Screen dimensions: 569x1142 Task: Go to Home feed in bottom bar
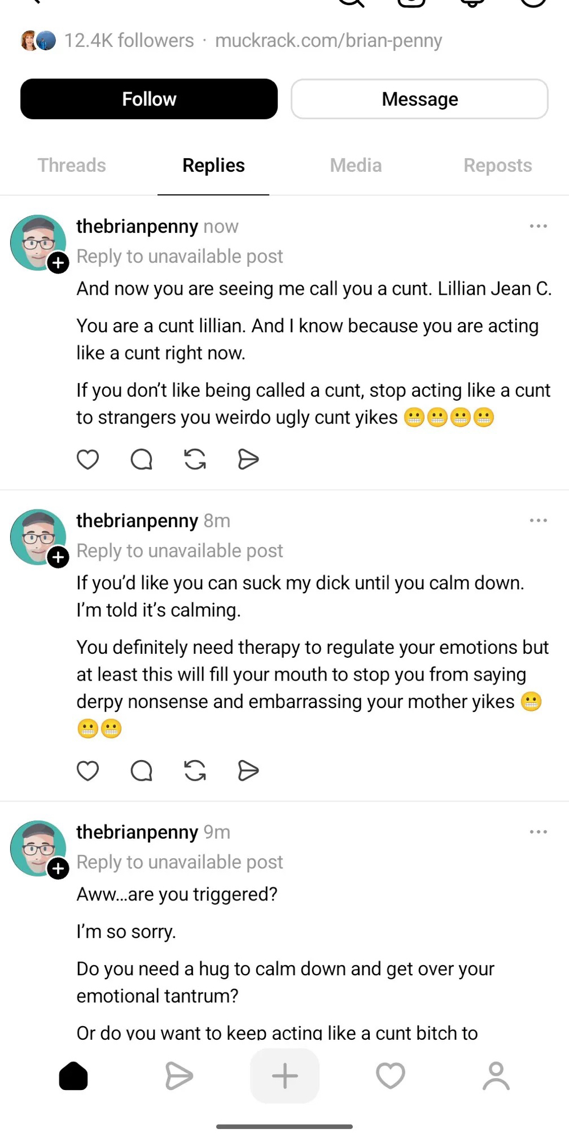(73, 1076)
